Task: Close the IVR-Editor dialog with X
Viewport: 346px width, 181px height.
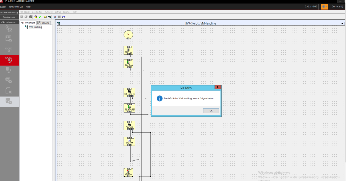Action: pos(218,87)
